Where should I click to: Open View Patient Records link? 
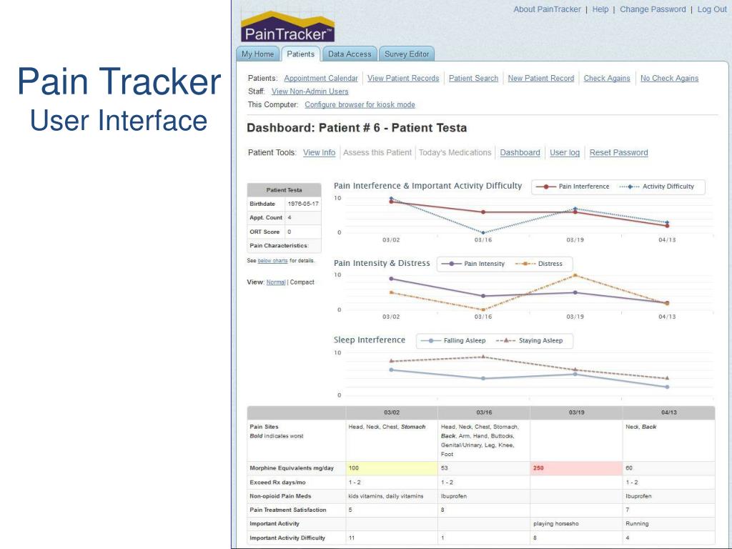pyautogui.click(x=403, y=79)
